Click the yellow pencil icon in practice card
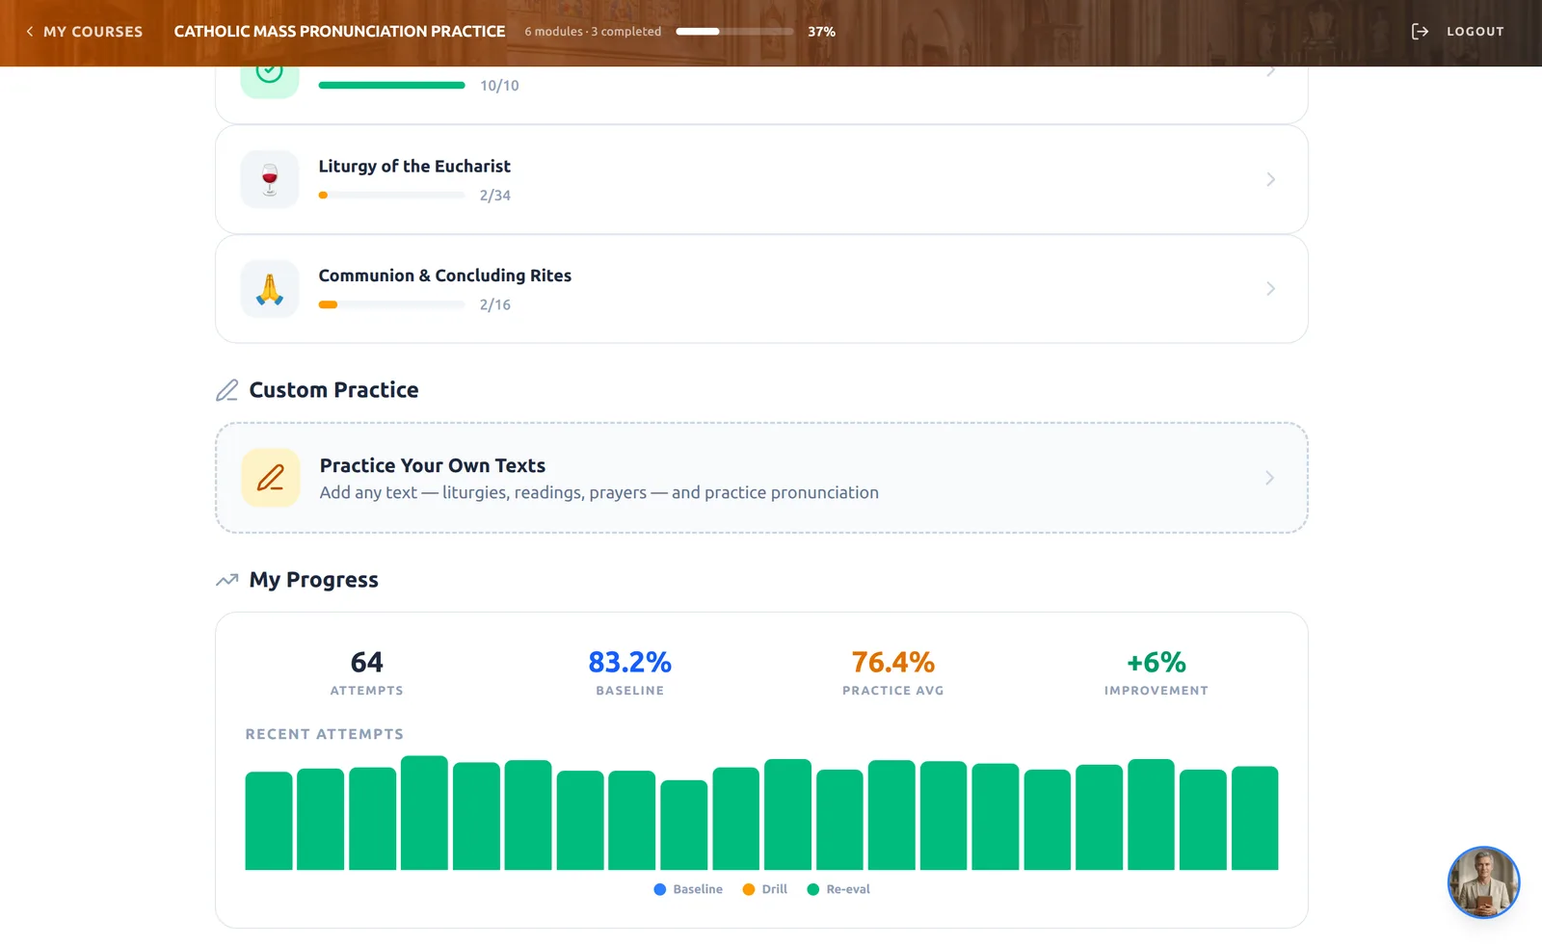 tap(271, 478)
